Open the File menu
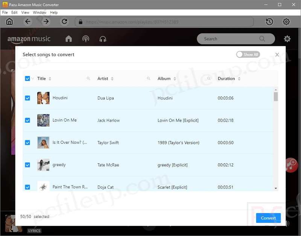 [5, 12]
